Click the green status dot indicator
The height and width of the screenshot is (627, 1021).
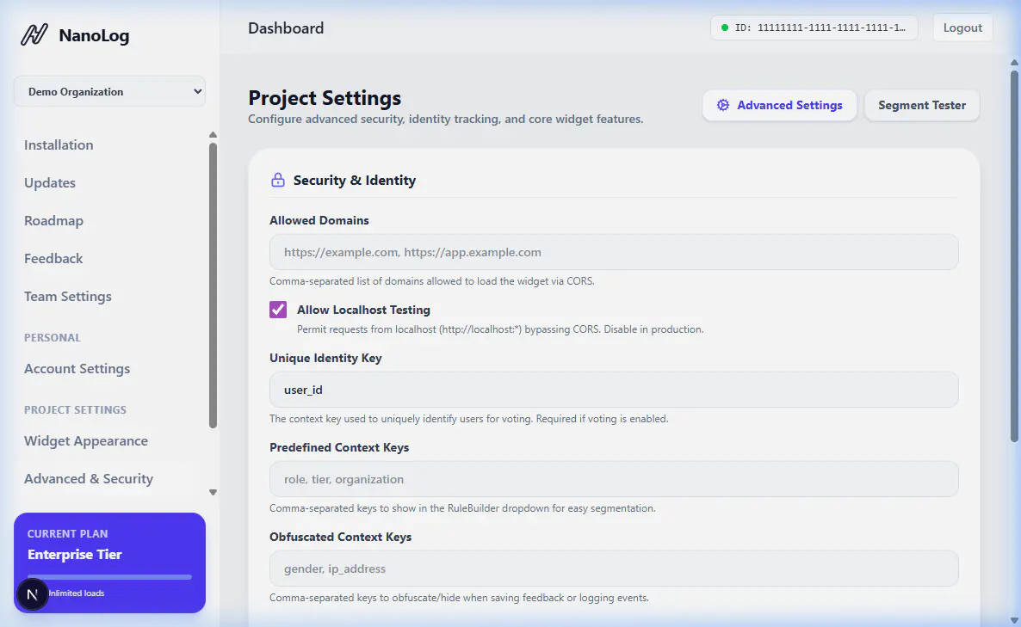[725, 28]
